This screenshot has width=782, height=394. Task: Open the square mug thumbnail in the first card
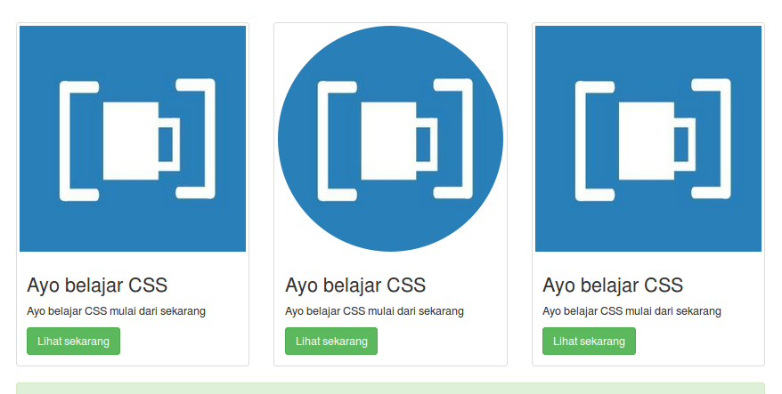(133, 139)
